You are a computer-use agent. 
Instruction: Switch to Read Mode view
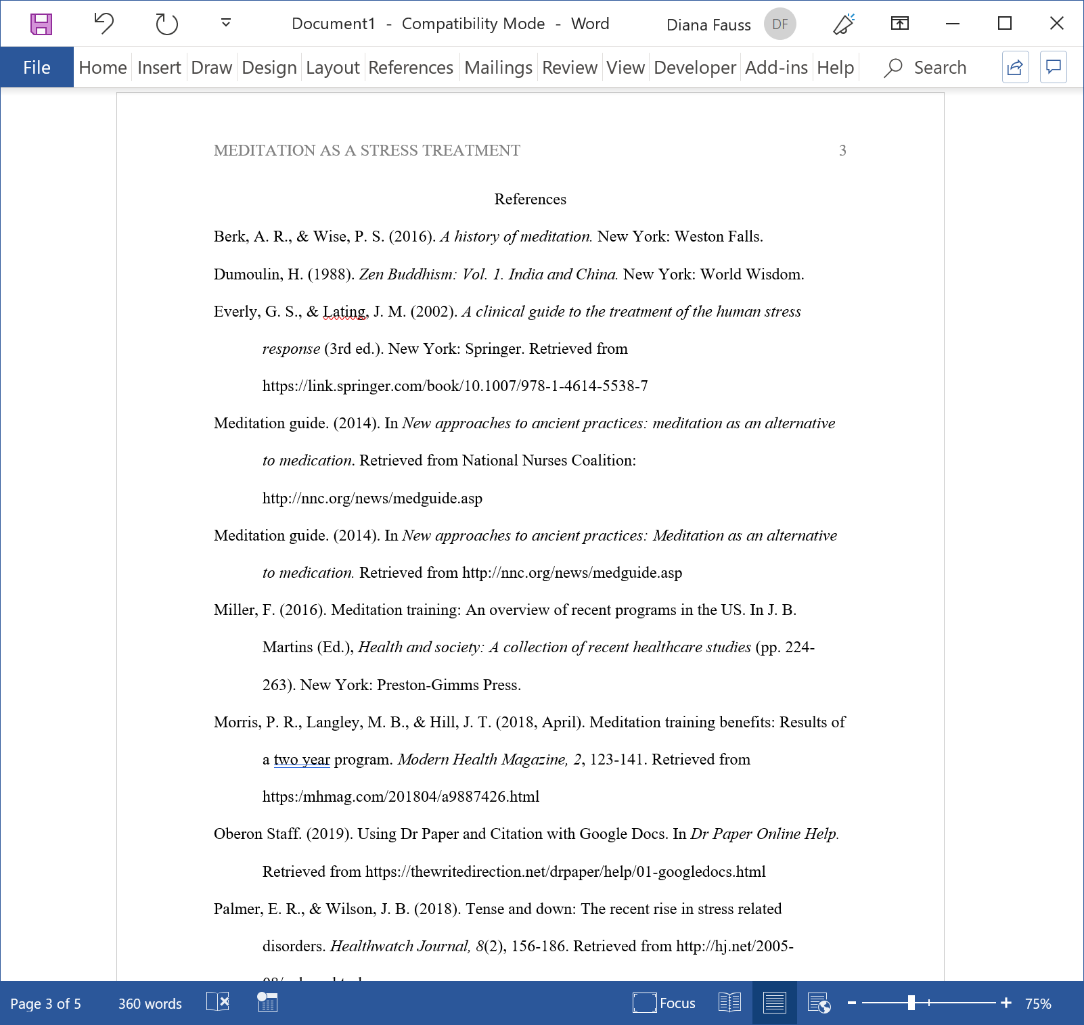coord(729,1003)
